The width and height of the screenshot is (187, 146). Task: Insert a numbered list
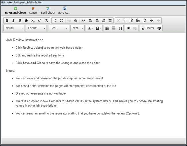[x=55, y=21]
